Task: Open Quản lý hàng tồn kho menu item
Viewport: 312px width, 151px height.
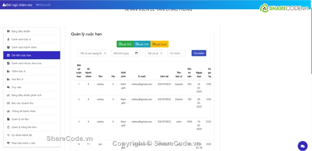Action: (32, 127)
